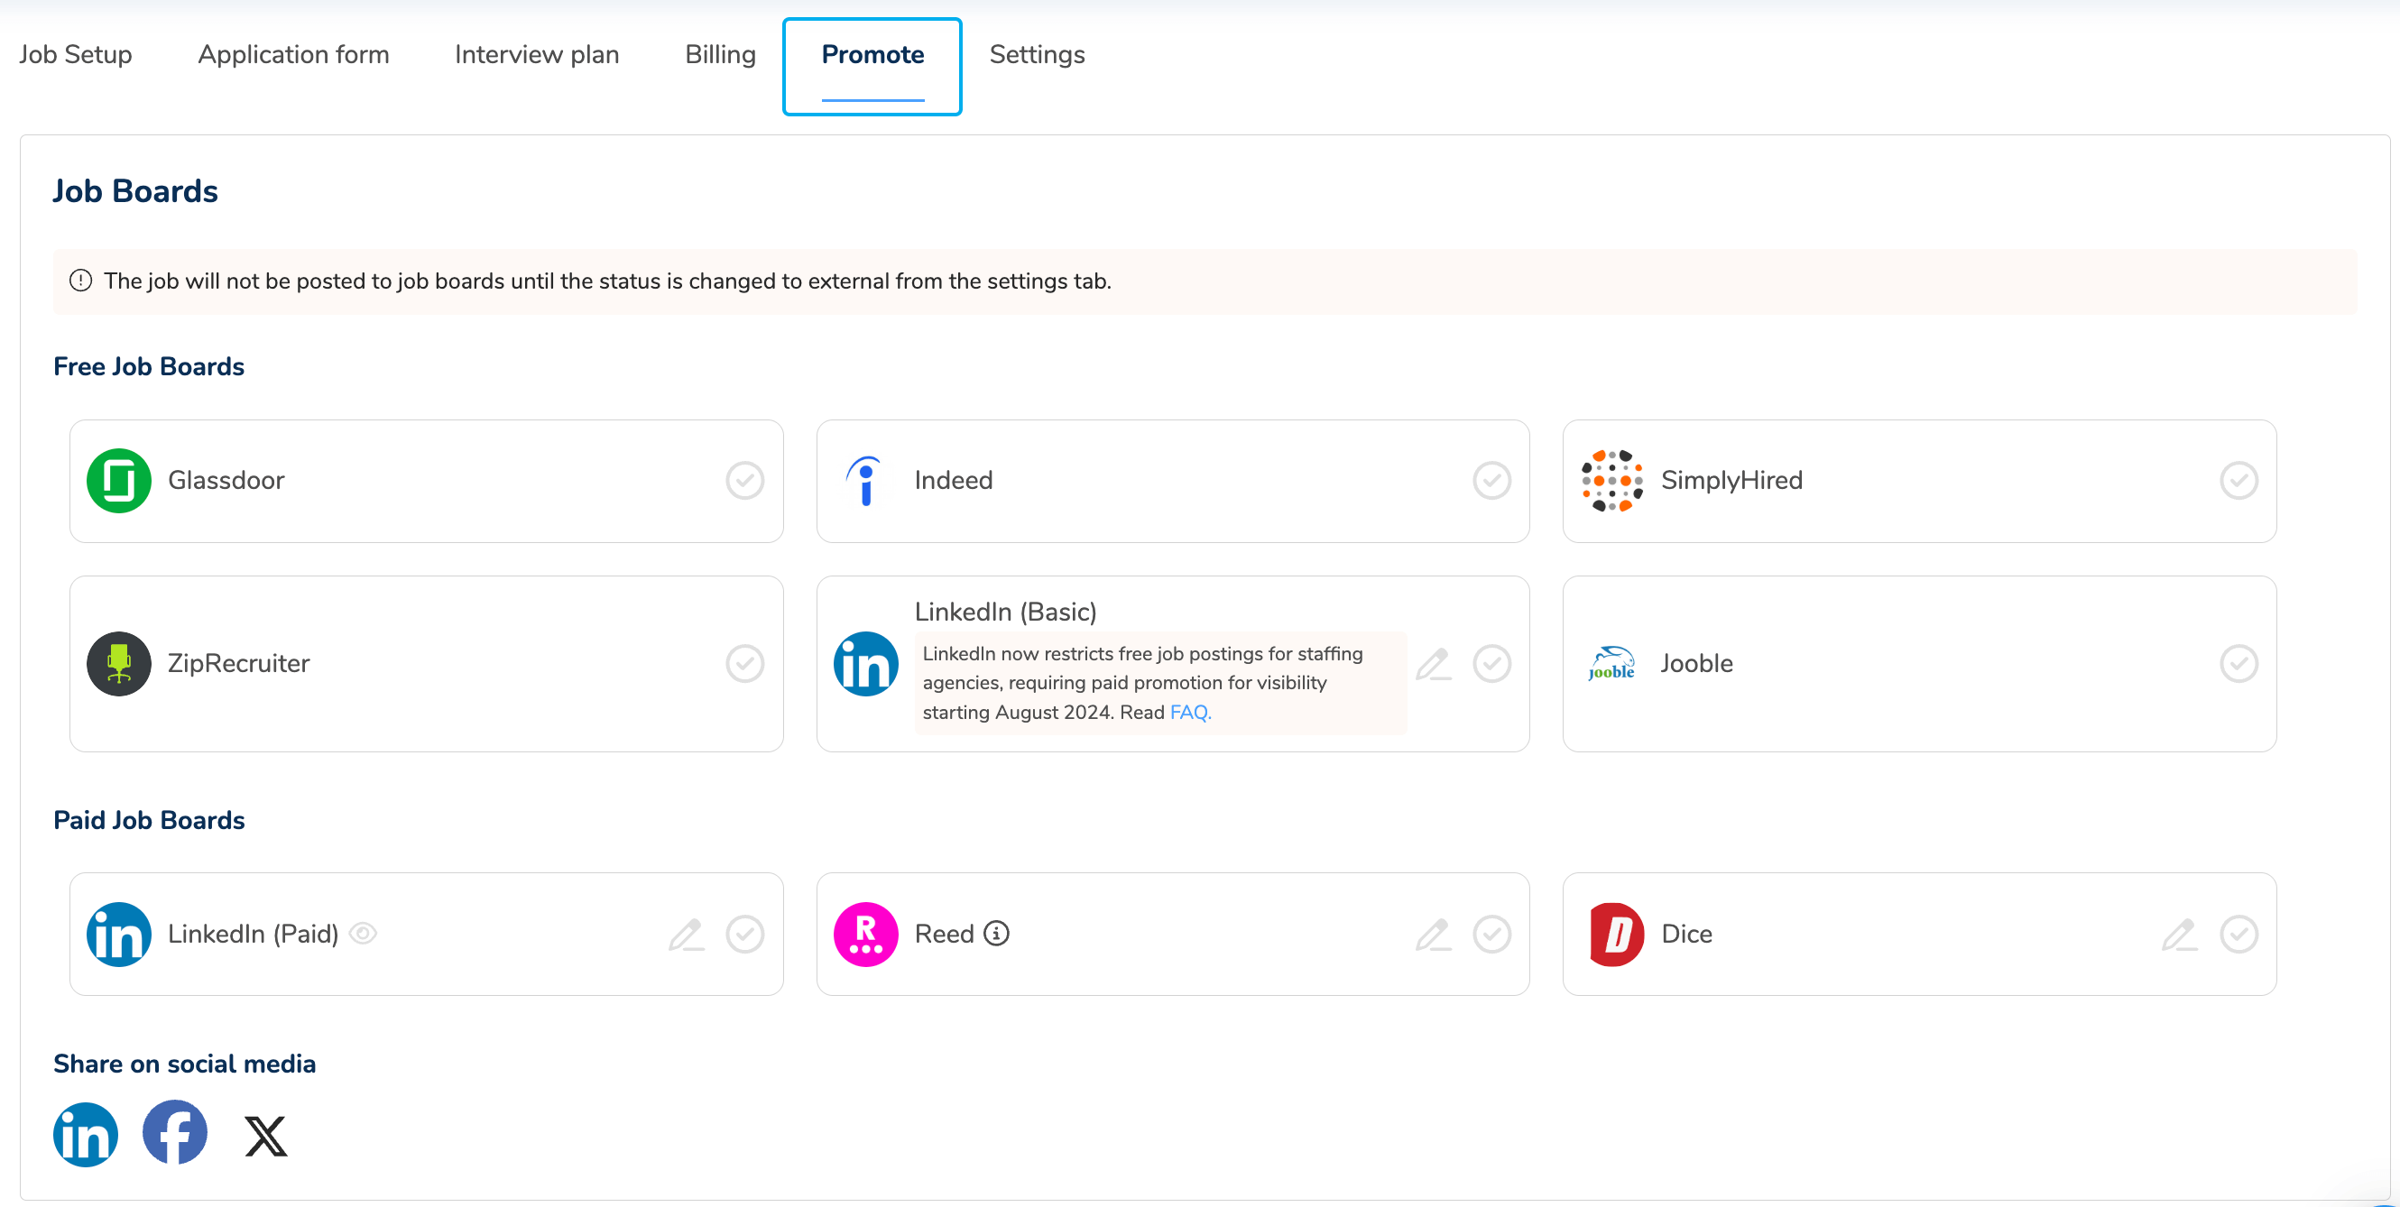Edit LinkedIn (Basic) posting pencil icon
The image size is (2400, 1207).
[1433, 664]
